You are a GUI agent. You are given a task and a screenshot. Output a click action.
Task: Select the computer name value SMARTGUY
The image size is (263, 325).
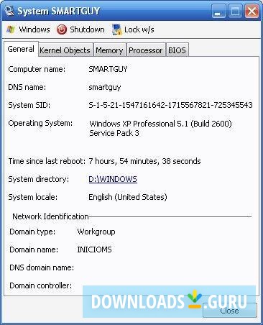pos(108,69)
